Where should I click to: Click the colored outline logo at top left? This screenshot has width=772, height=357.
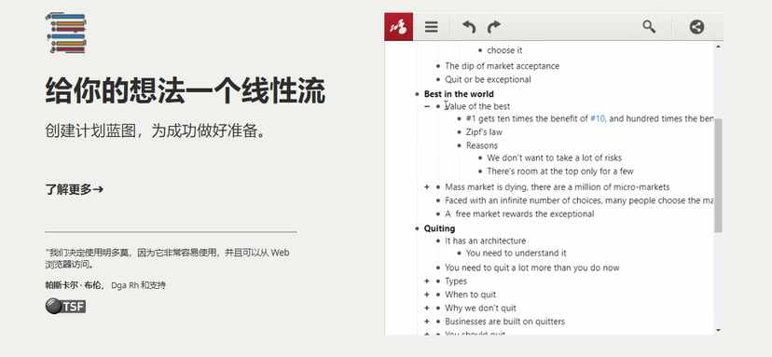point(66,33)
